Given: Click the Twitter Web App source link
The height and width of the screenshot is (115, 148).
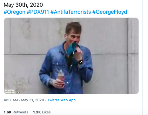Looking at the screenshot, I should pos(62,100).
